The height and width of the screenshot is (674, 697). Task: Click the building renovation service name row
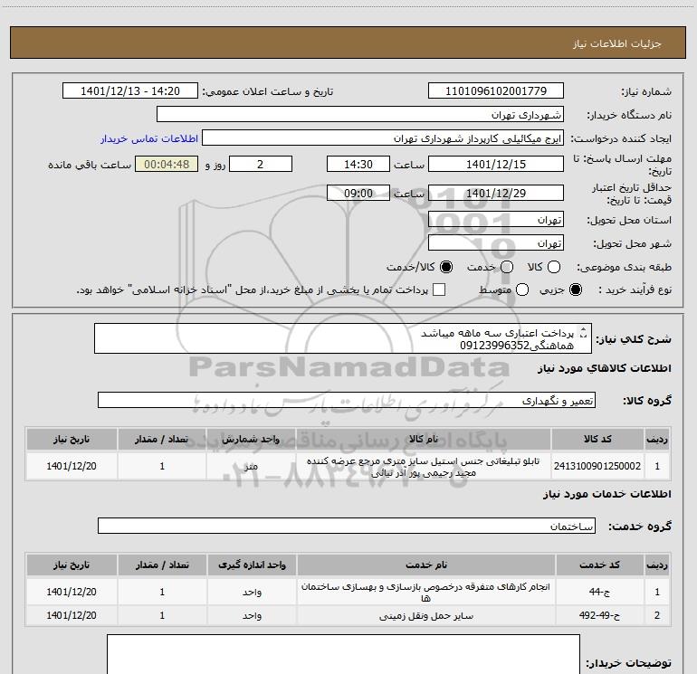pyautogui.click(x=425, y=593)
